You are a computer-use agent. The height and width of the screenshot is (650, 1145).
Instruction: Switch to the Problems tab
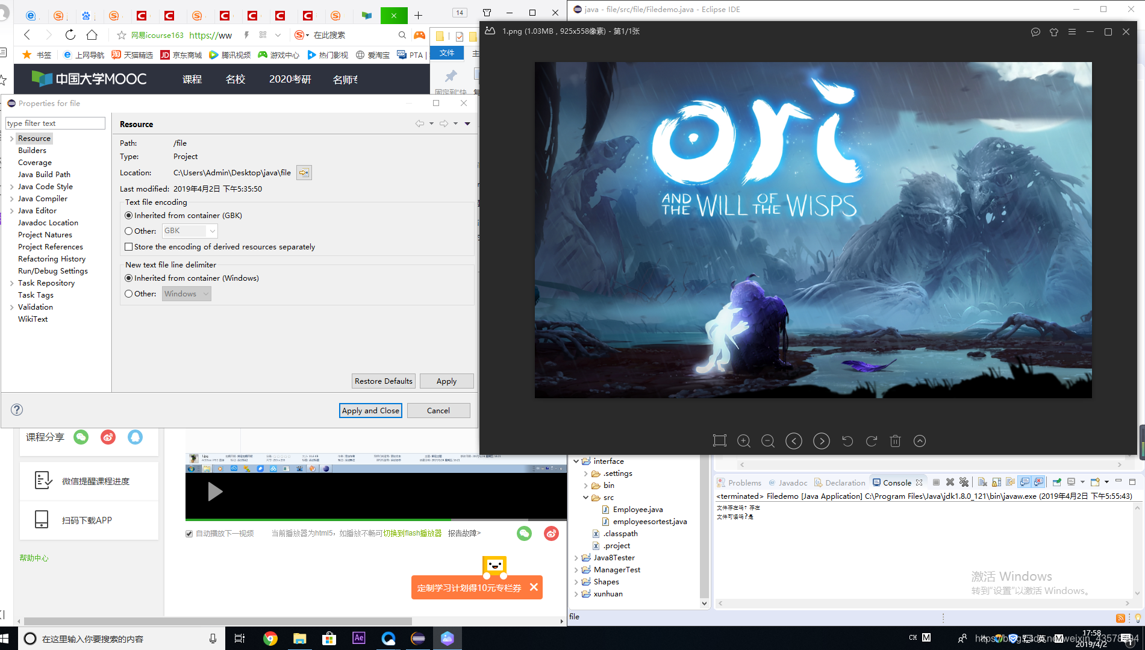tap(739, 483)
